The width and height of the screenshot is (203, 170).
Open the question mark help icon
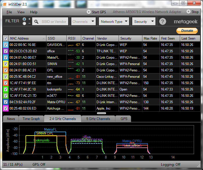click(x=163, y=22)
